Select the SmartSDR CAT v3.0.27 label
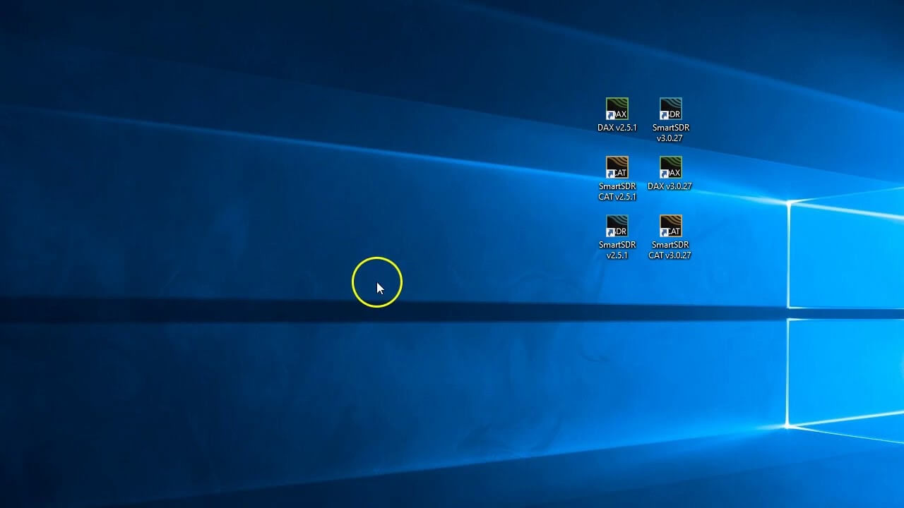 [x=670, y=250]
